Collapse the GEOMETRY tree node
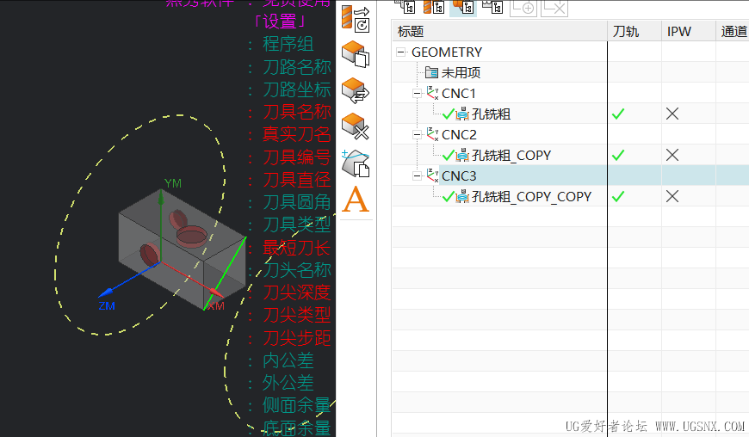 pyautogui.click(x=401, y=52)
